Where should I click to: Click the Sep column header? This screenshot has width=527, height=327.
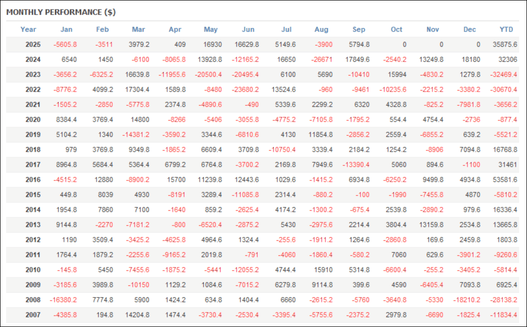[359, 30]
